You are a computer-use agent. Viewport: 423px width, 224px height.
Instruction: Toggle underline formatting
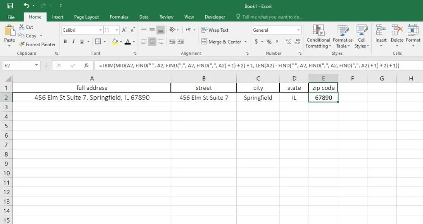coord(82,42)
